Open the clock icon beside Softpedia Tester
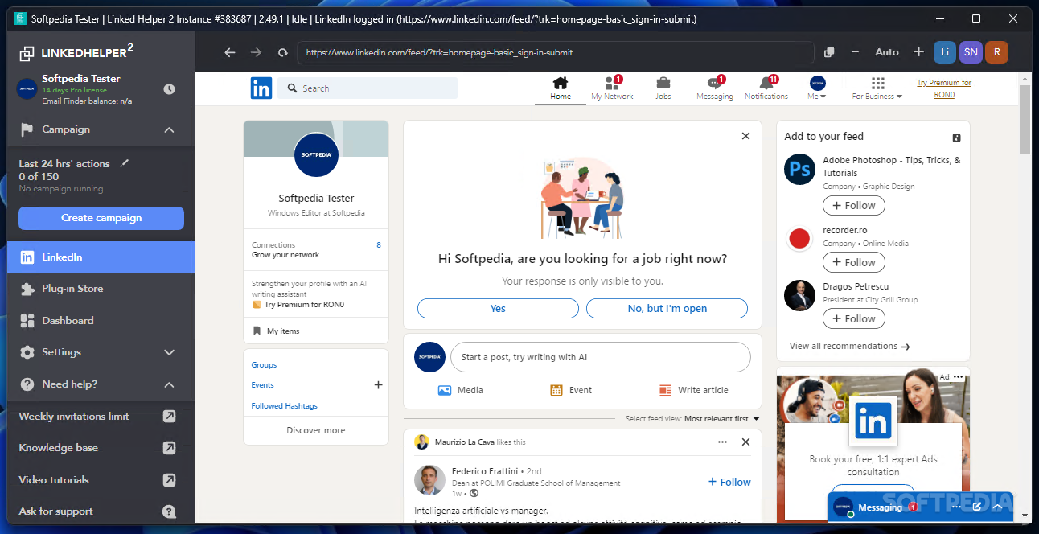The width and height of the screenshot is (1039, 534). [x=169, y=89]
